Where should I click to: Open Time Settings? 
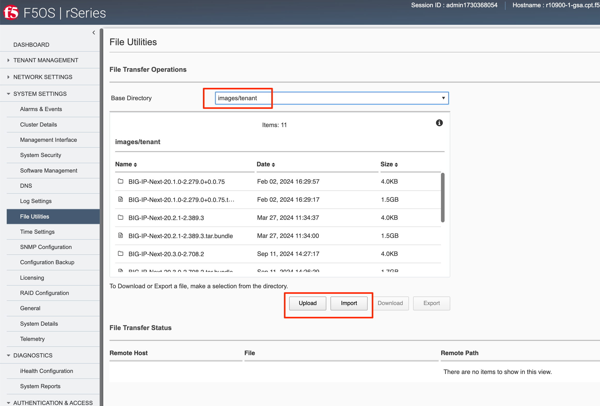pyautogui.click(x=37, y=232)
